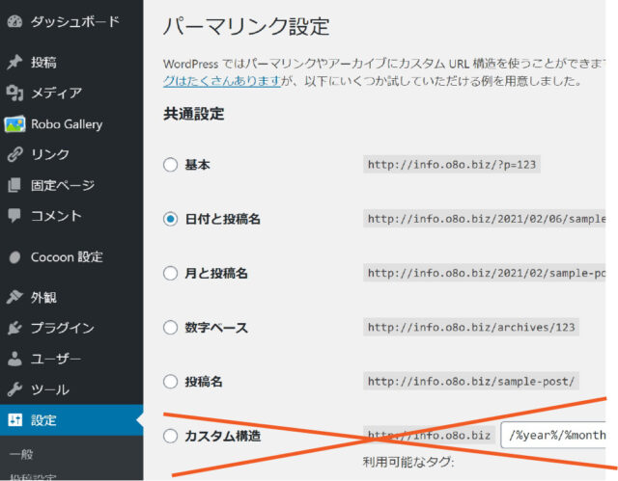This screenshot has height=481, width=618.
Task: Open Media via its camera-note icon
Action: [x=14, y=94]
